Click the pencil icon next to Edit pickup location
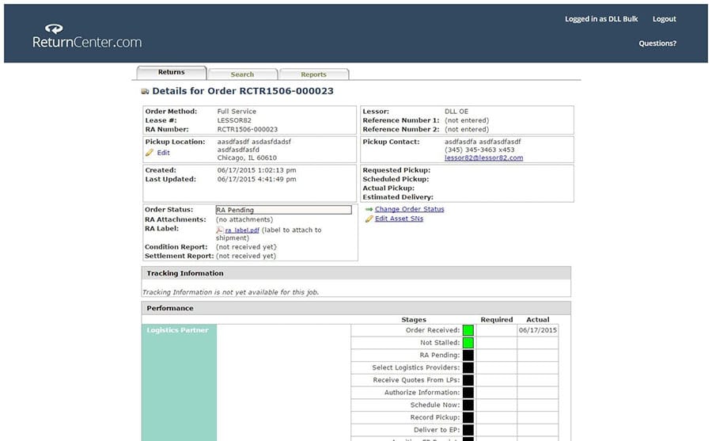This screenshot has height=441, width=712. pos(150,153)
